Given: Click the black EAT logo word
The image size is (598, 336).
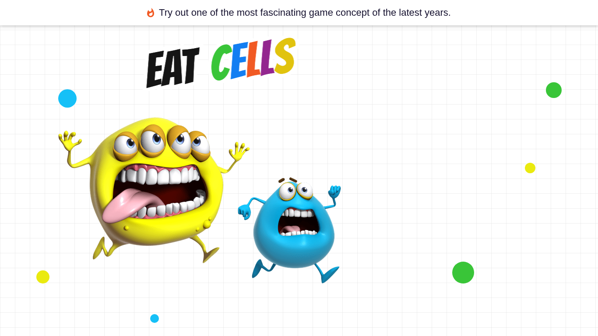Looking at the screenshot, I should 172,67.
